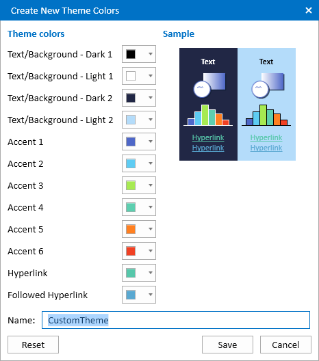This screenshot has height=361, width=319.
Task: Open the Hyperlink color dropdown arrow
Action: pos(151,273)
